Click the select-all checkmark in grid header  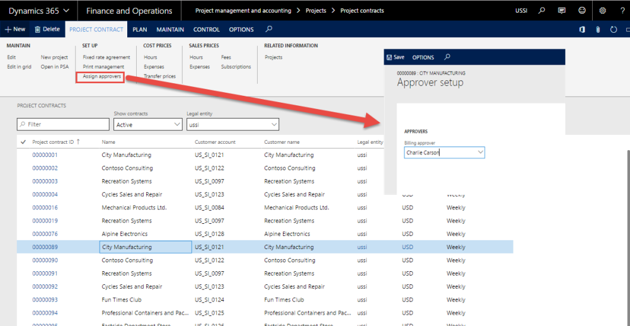[23, 142]
